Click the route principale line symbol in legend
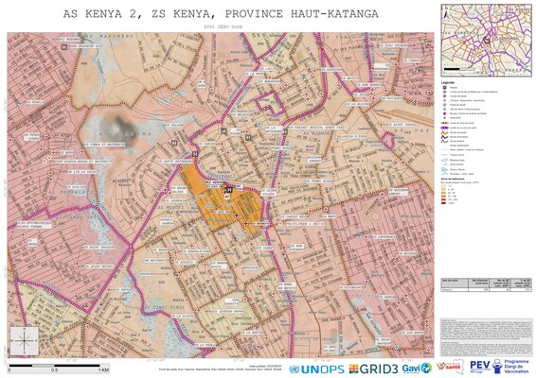Screen dimensions: 536x378 click(x=445, y=132)
